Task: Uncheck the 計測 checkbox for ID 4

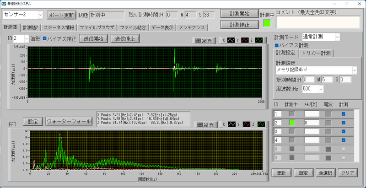Action: coord(344,140)
